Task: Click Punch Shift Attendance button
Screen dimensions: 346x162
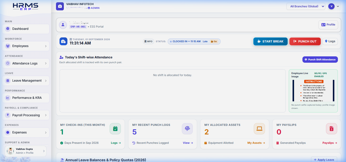Action: (320, 60)
